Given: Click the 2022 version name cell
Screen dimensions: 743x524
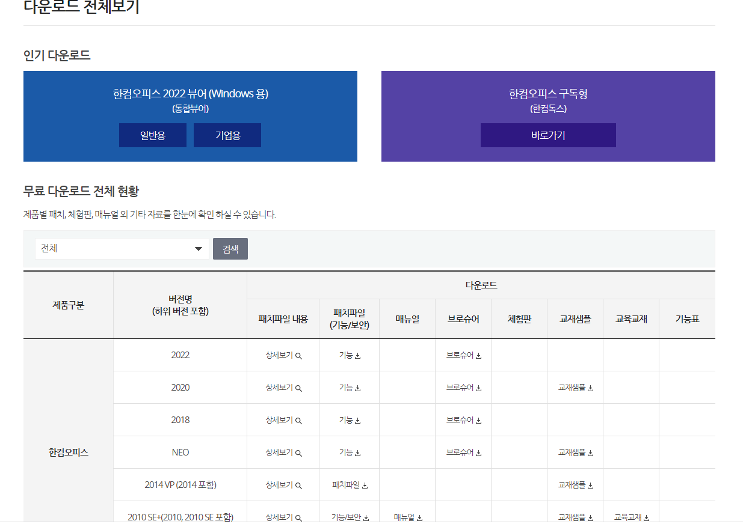Looking at the screenshot, I should tap(180, 355).
